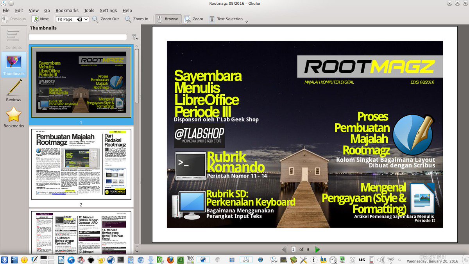Launch Inkscape from the taskbar
The width and height of the screenshot is (469, 264).
91,260
